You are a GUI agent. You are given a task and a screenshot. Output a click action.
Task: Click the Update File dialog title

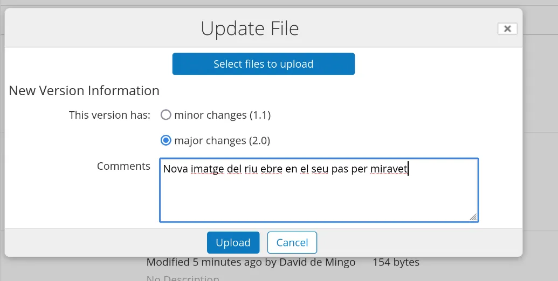(250, 28)
